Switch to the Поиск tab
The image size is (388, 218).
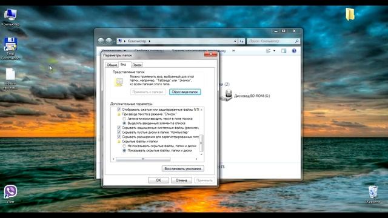(x=137, y=65)
